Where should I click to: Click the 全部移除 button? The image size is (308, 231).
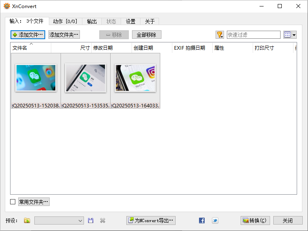pyautogui.click(x=147, y=35)
